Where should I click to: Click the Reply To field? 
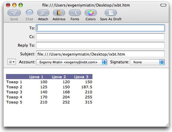click(x=101, y=45)
